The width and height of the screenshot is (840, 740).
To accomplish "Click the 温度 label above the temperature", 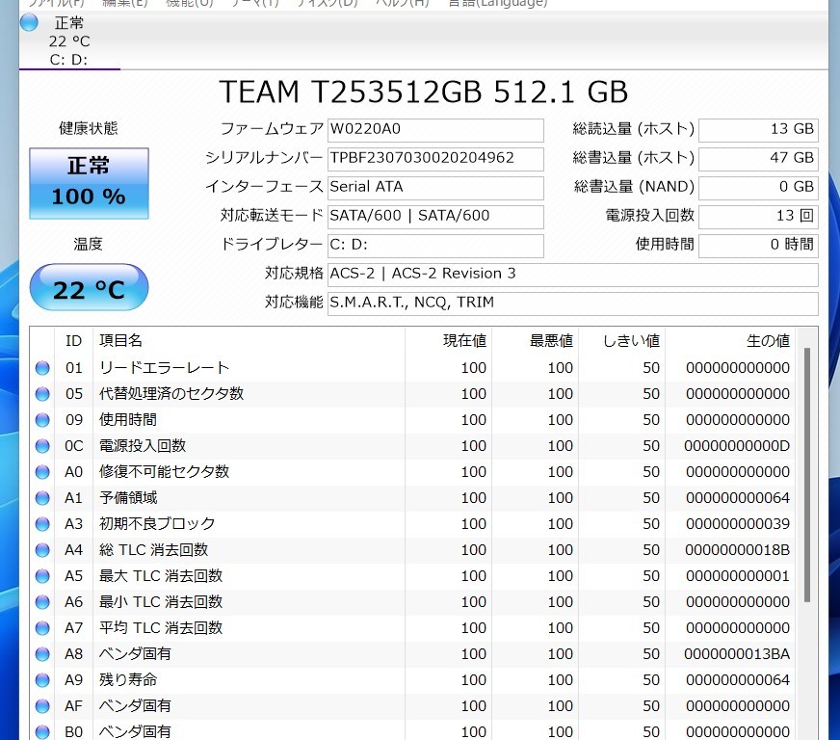I will point(89,245).
